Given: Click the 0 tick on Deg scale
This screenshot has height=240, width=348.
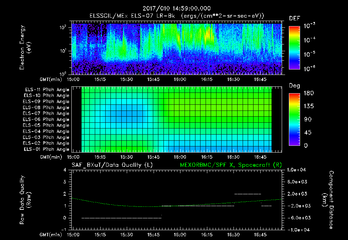Looking at the screenshot, I should [x=306, y=146].
